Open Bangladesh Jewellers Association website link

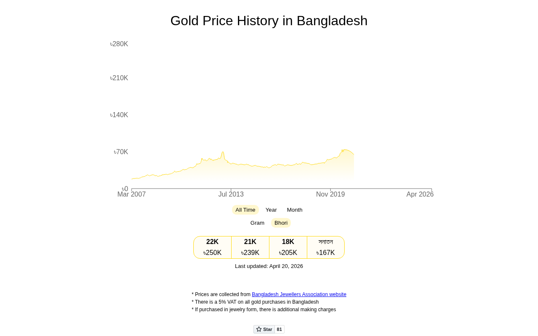299,294
